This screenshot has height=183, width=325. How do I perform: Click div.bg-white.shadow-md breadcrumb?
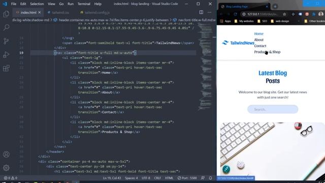click(30, 20)
